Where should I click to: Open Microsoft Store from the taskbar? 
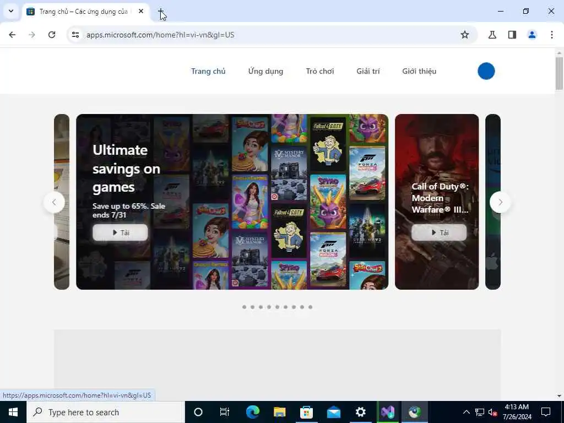306,412
